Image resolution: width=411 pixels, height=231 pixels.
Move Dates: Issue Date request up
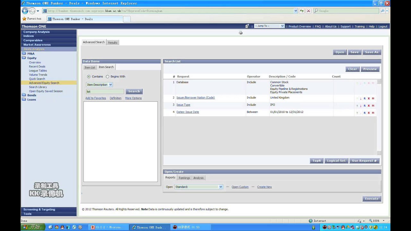click(357, 113)
